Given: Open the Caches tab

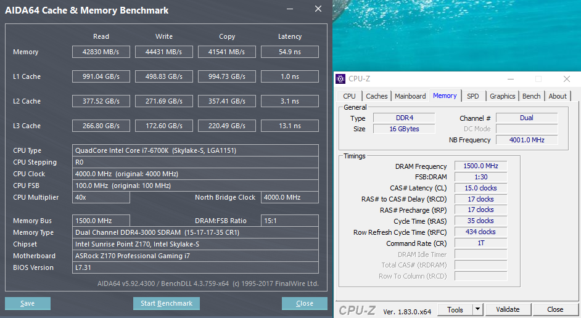Looking at the screenshot, I should tap(376, 96).
